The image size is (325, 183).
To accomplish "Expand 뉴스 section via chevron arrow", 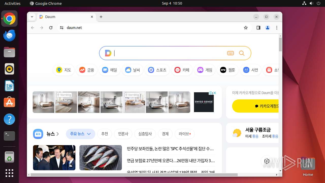I will [x=58, y=134].
